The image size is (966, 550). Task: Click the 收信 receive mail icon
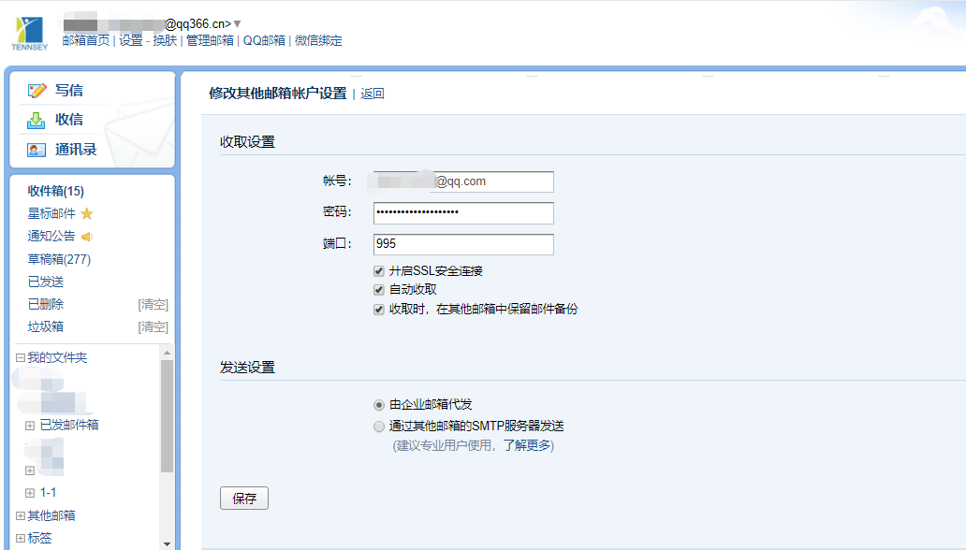pos(36,119)
